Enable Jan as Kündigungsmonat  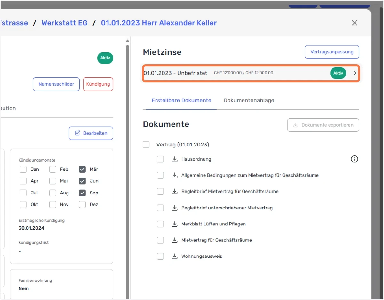[x=23, y=169]
